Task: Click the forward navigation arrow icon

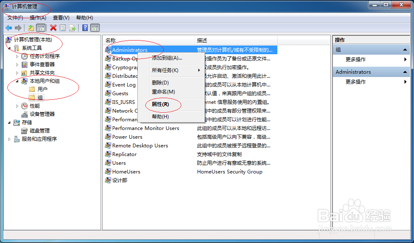Action: click(18, 28)
